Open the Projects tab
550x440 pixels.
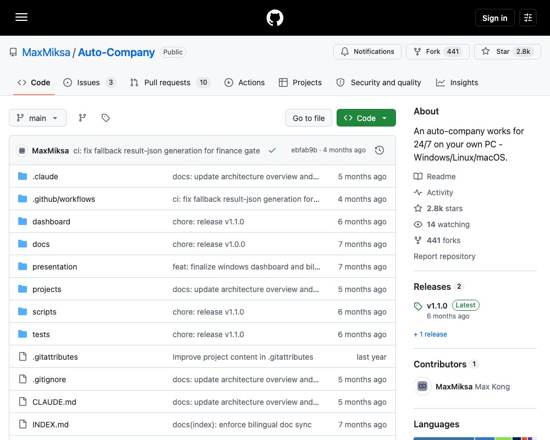point(300,82)
